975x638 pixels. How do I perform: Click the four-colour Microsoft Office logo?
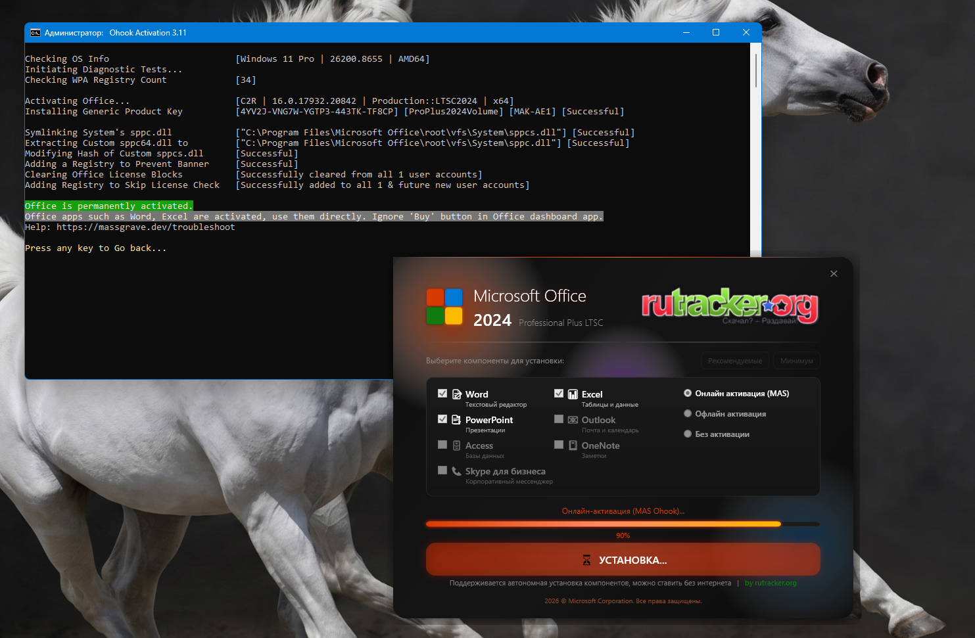pos(444,306)
